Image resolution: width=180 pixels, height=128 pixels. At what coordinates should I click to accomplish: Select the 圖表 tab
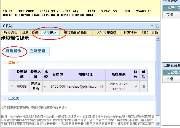[35, 33]
